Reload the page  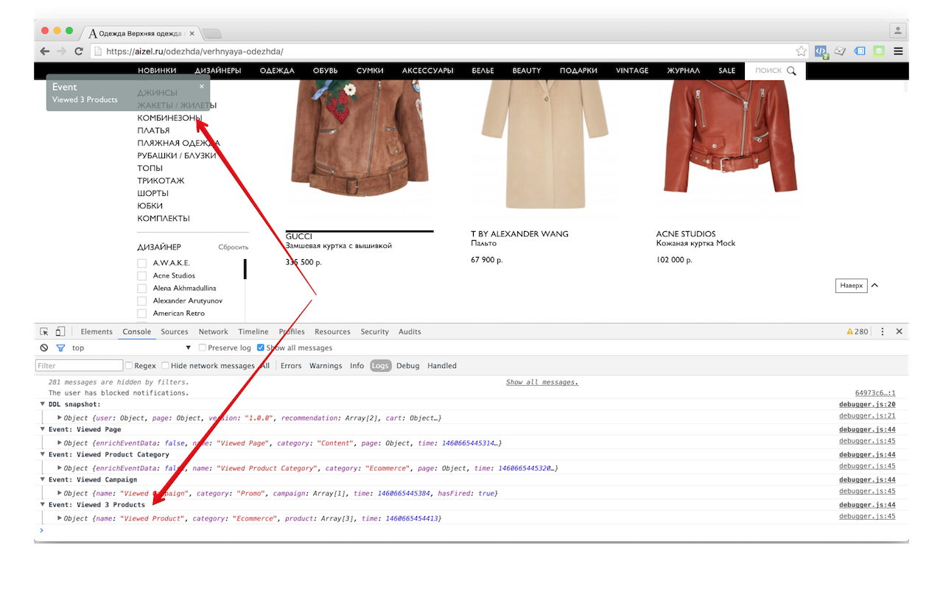click(x=78, y=52)
